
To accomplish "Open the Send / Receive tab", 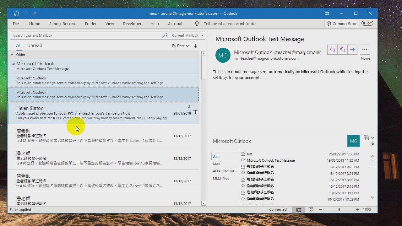I will (62, 24).
